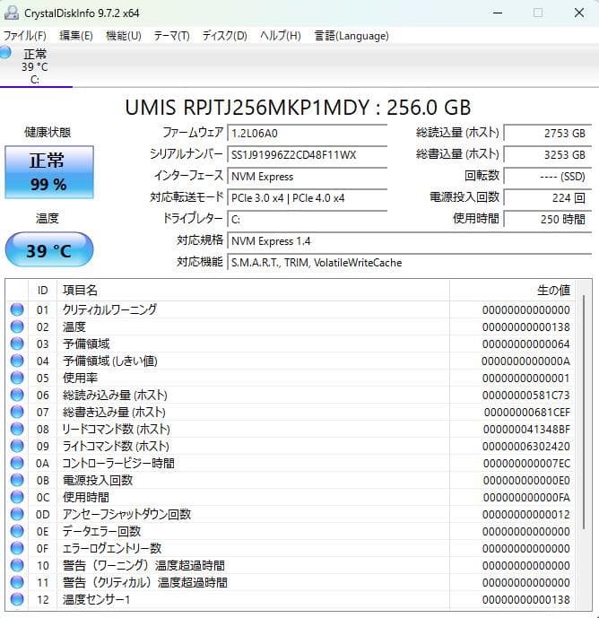Click the 39 °C temperature button

pos(49,250)
